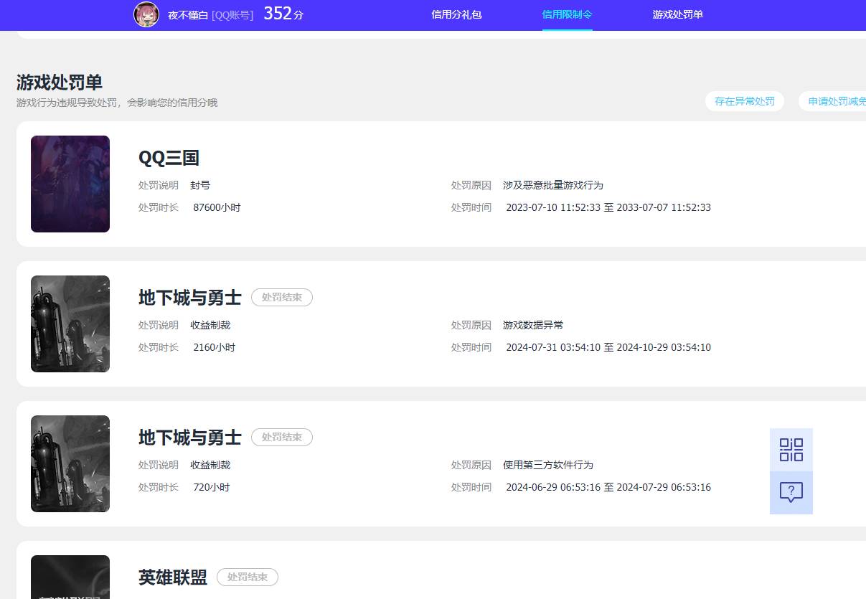Click the 存在异常处罚 button
This screenshot has width=866, height=599.
pyautogui.click(x=744, y=101)
